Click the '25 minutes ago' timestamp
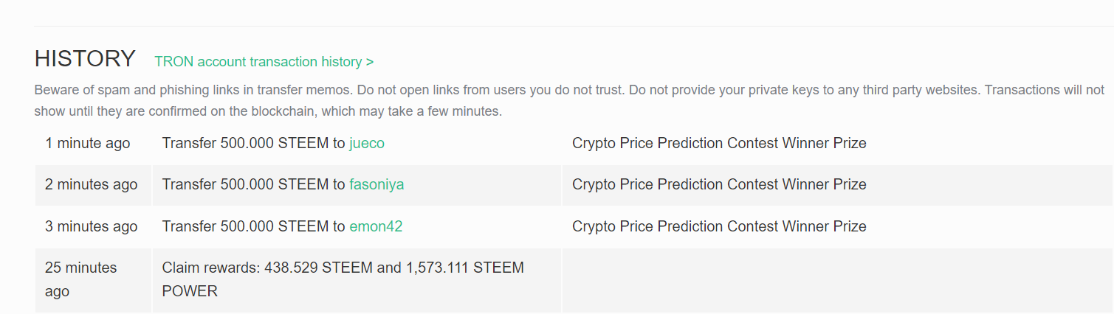The width and height of the screenshot is (1114, 314). (x=80, y=279)
